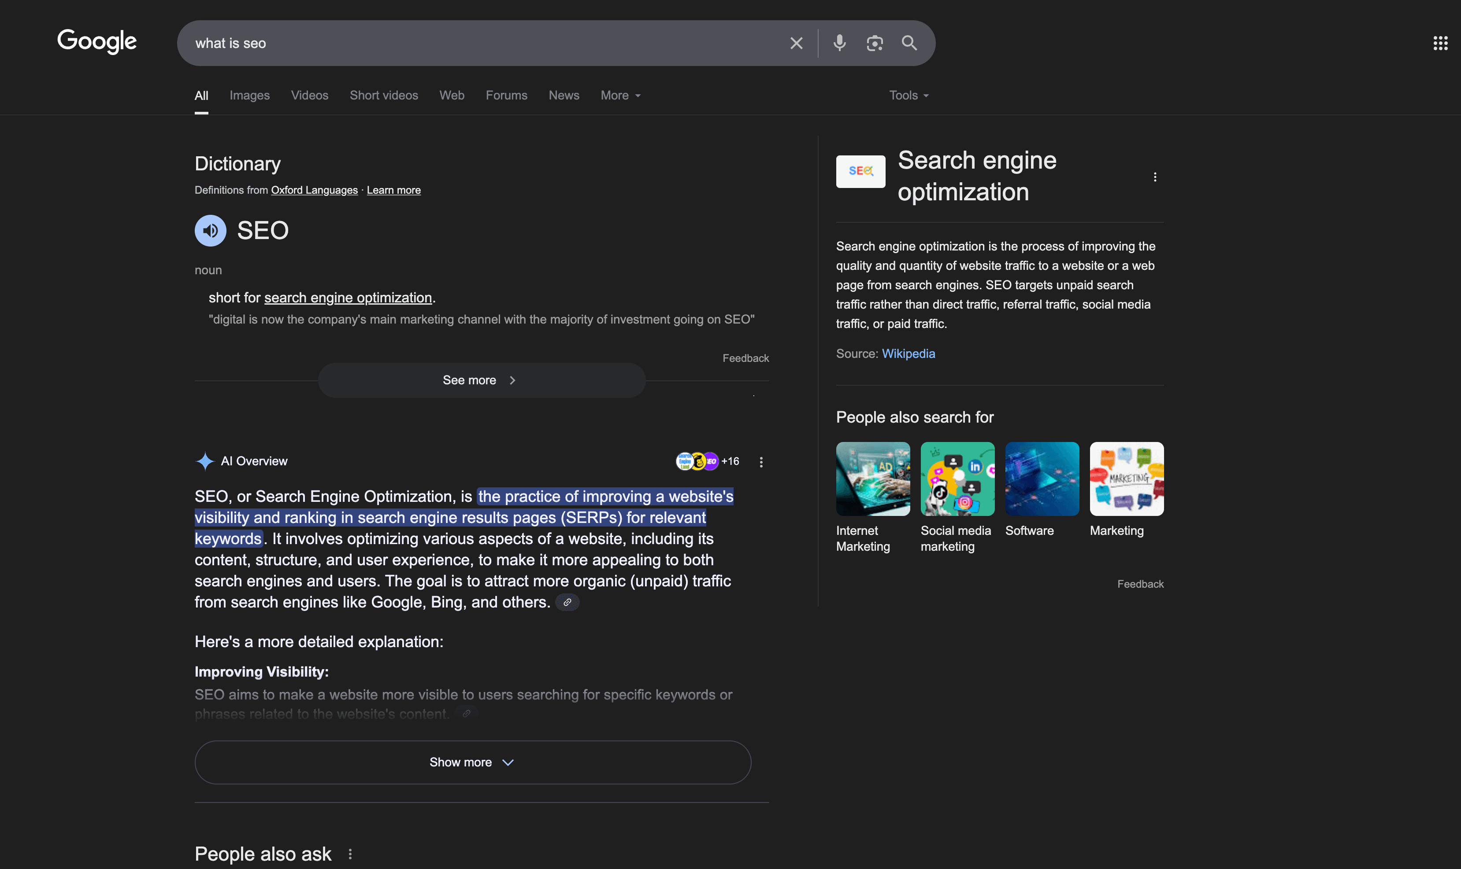Expand the More dropdown
This screenshot has height=869, width=1461.
point(621,96)
